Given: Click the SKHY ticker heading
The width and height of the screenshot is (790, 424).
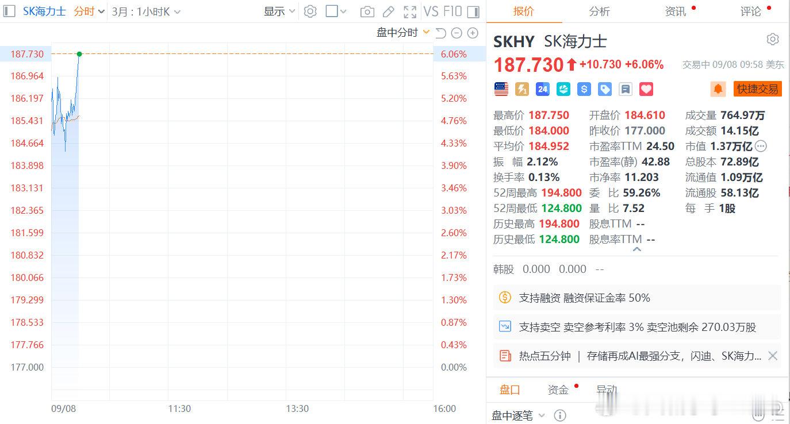Looking at the screenshot, I should [x=514, y=41].
